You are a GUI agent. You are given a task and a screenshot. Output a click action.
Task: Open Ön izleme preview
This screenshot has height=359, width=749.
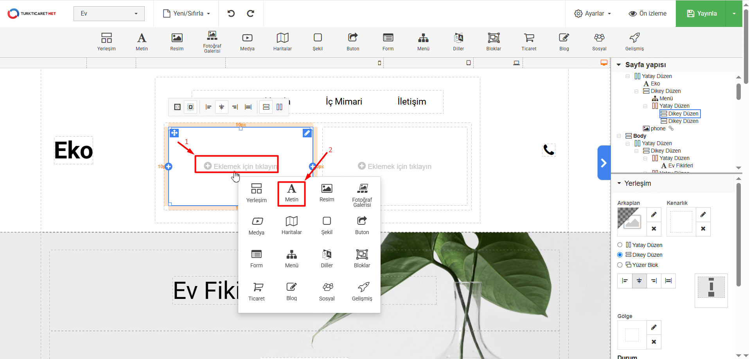[647, 14]
